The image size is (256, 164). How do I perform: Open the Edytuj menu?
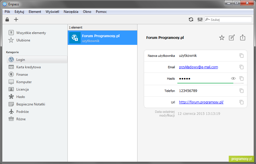point(19,12)
